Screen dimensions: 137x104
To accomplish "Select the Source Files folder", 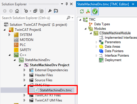I will [44, 80].
